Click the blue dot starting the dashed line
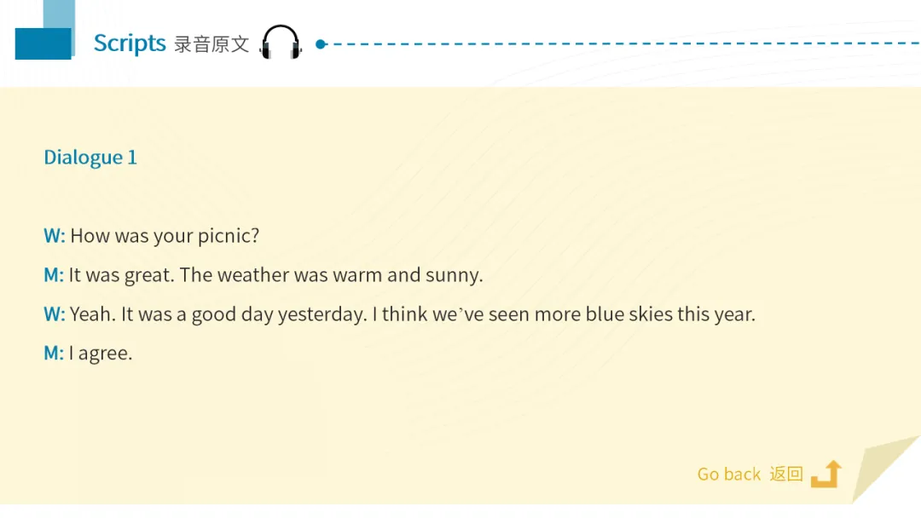The width and height of the screenshot is (921, 518). (x=321, y=44)
